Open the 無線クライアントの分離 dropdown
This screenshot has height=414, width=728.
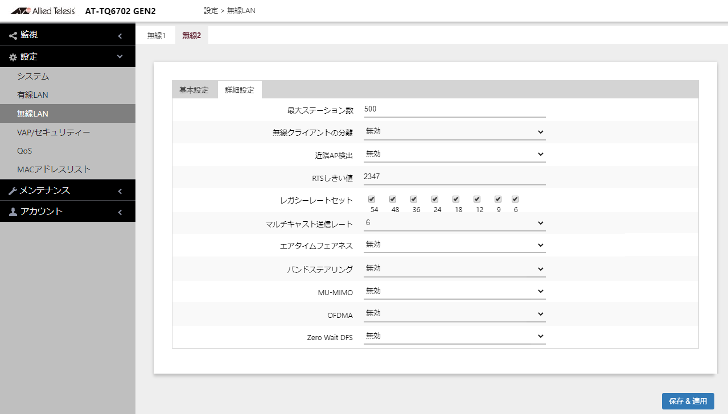pyautogui.click(x=454, y=131)
